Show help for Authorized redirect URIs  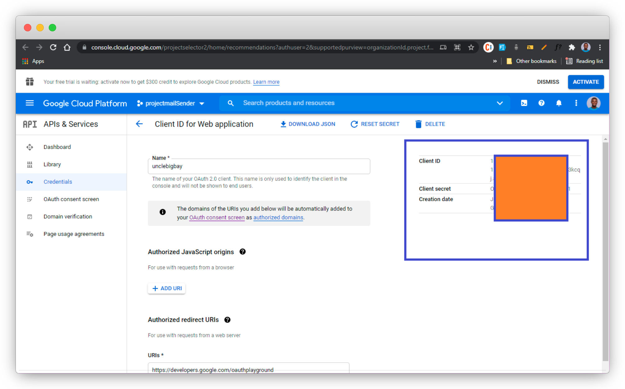point(227,320)
